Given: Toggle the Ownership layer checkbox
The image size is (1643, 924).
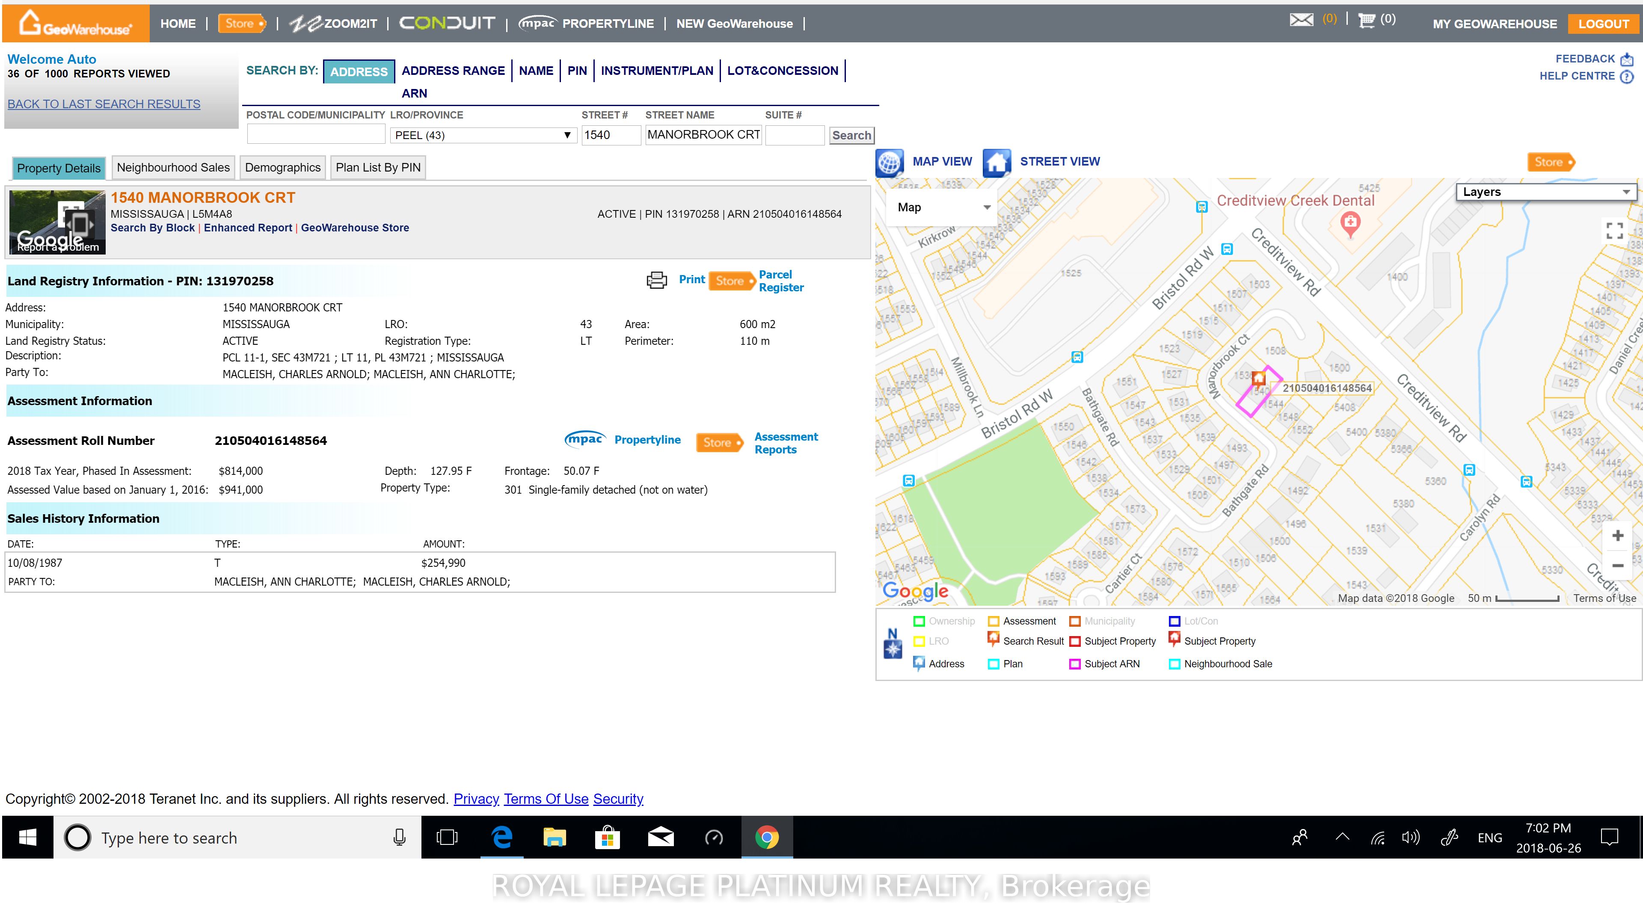Looking at the screenshot, I should (x=919, y=621).
